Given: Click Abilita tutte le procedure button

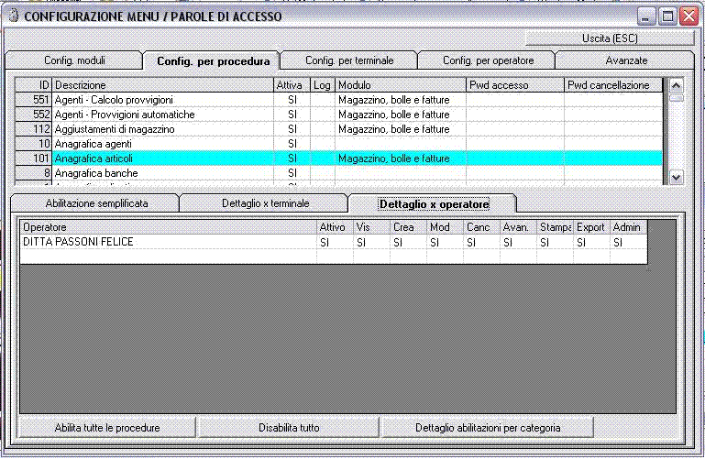Looking at the screenshot, I should point(107,428).
